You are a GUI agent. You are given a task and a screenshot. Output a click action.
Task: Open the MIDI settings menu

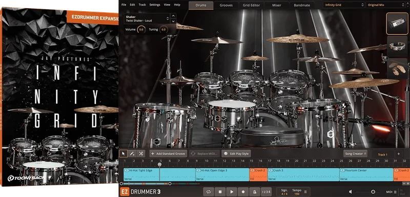391,192
